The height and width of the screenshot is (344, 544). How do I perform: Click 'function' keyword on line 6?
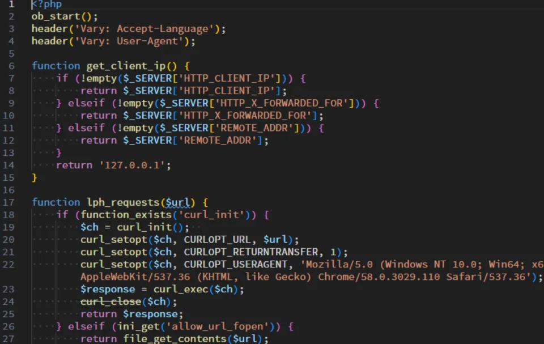[56, 66]
